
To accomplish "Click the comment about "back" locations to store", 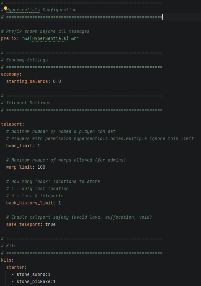I will tap(53, 181).
